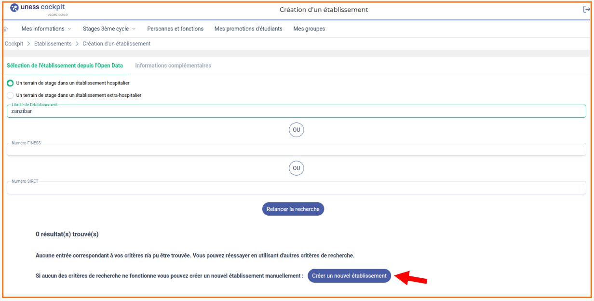Click into the Numéro SIRET field
Screen dimensions: 594x301
click(296, 188)
